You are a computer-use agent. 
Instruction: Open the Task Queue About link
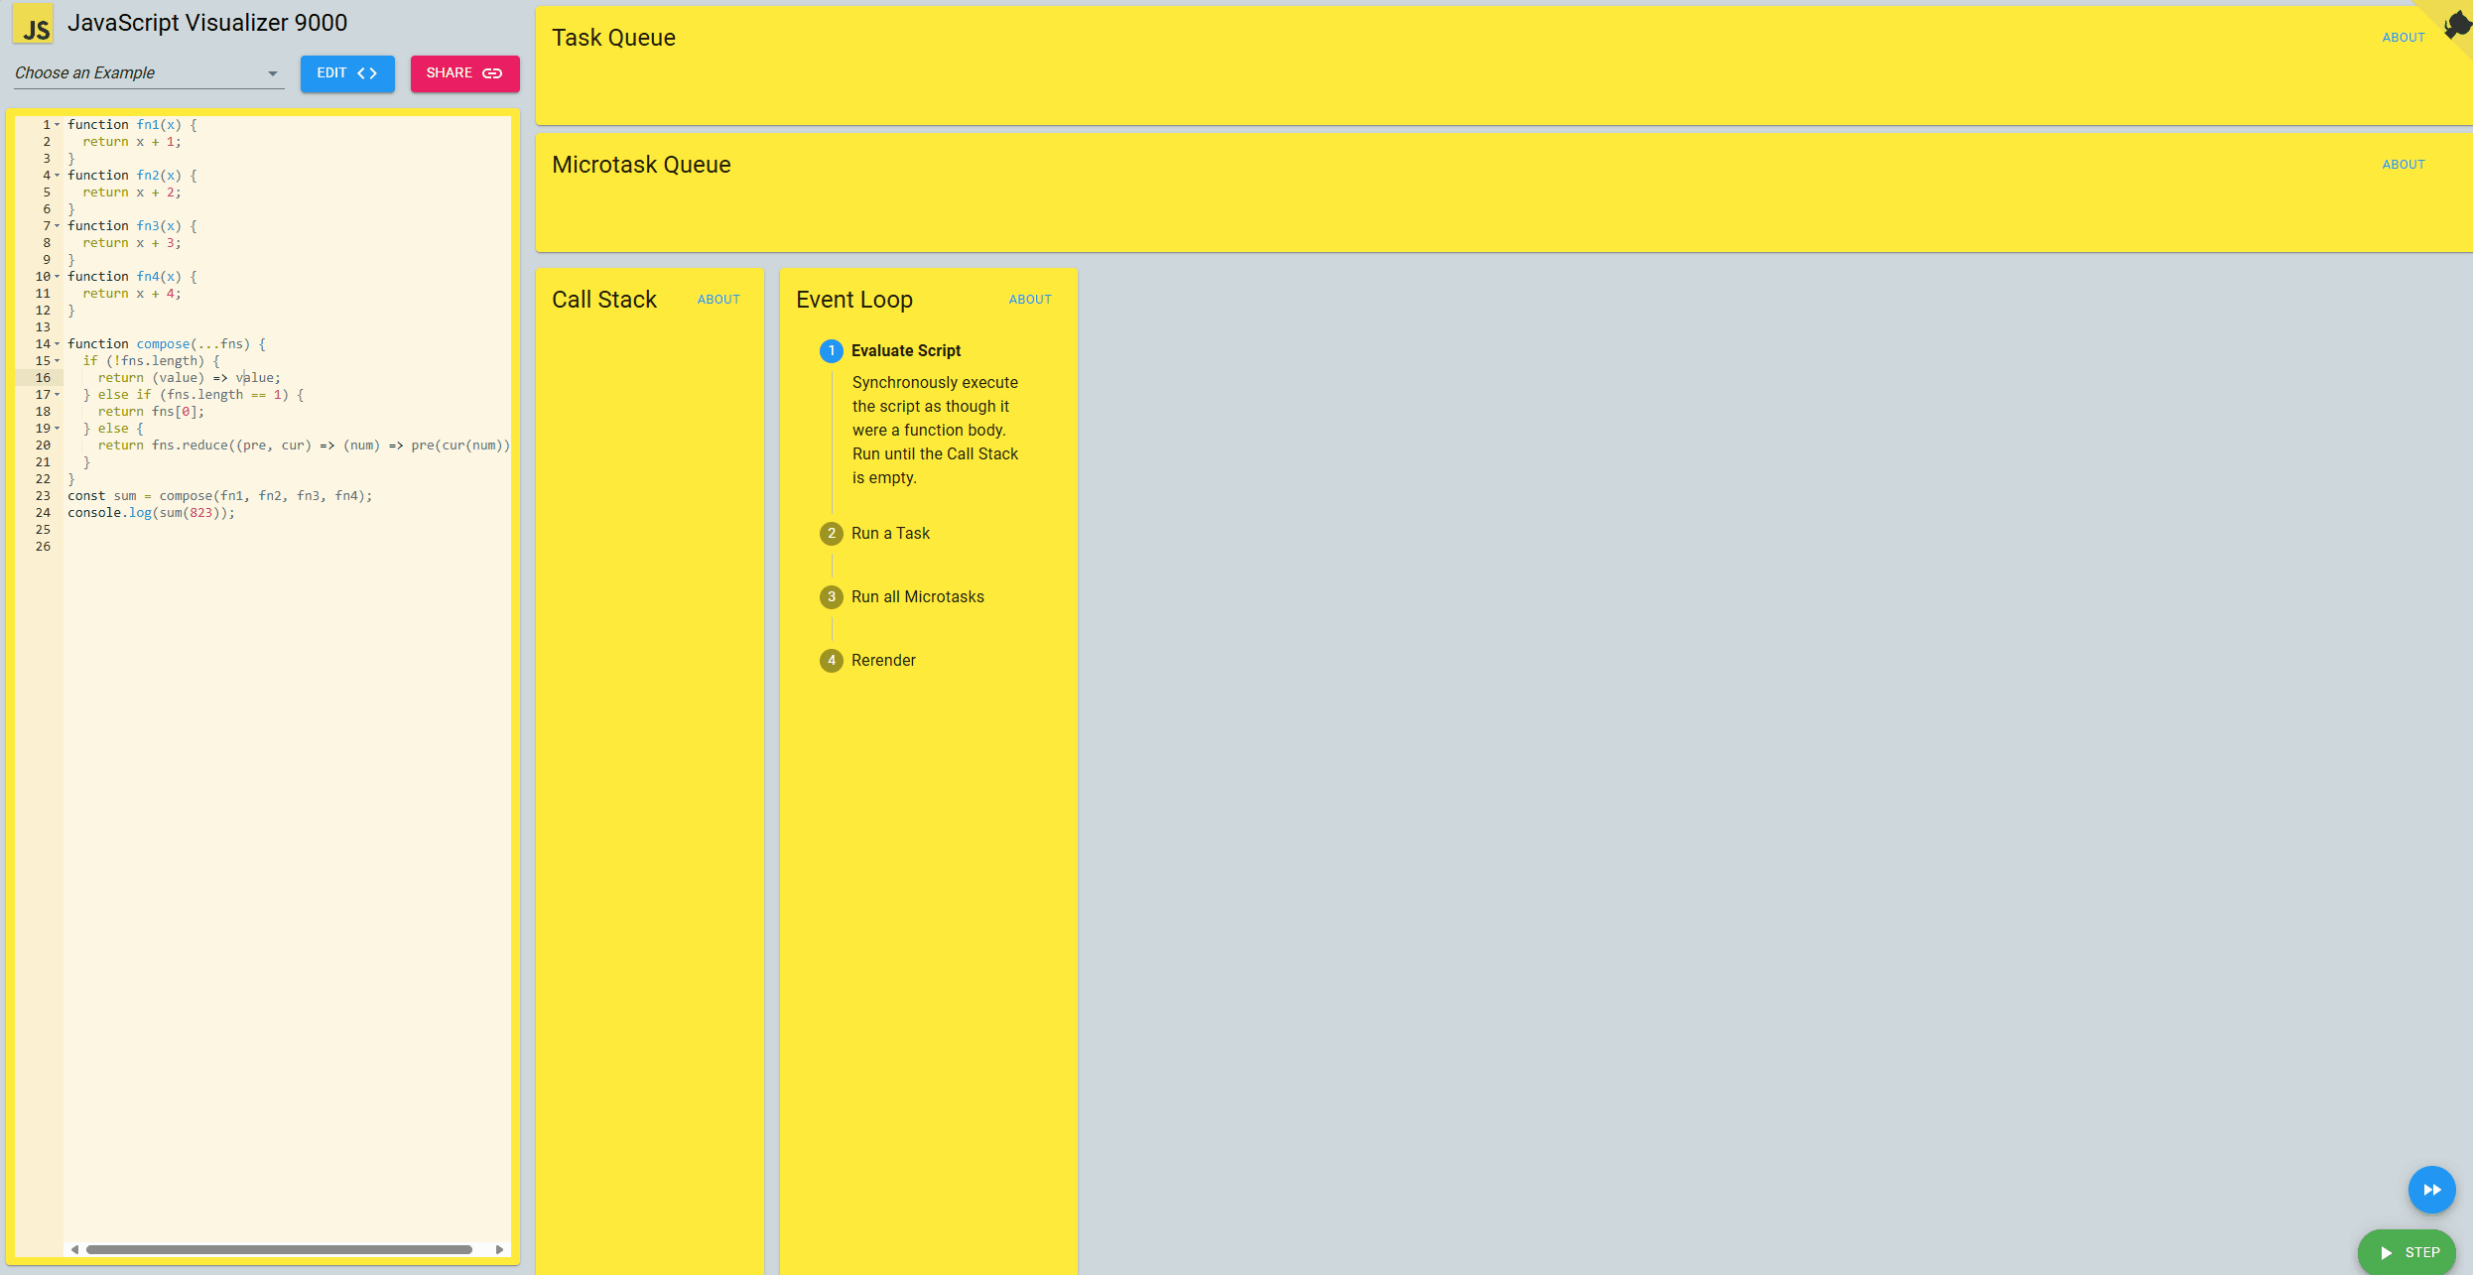point(2403,38)
